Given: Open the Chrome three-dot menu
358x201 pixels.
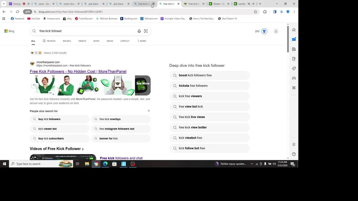Looking at the screenshot, I should tap(294, 12).
